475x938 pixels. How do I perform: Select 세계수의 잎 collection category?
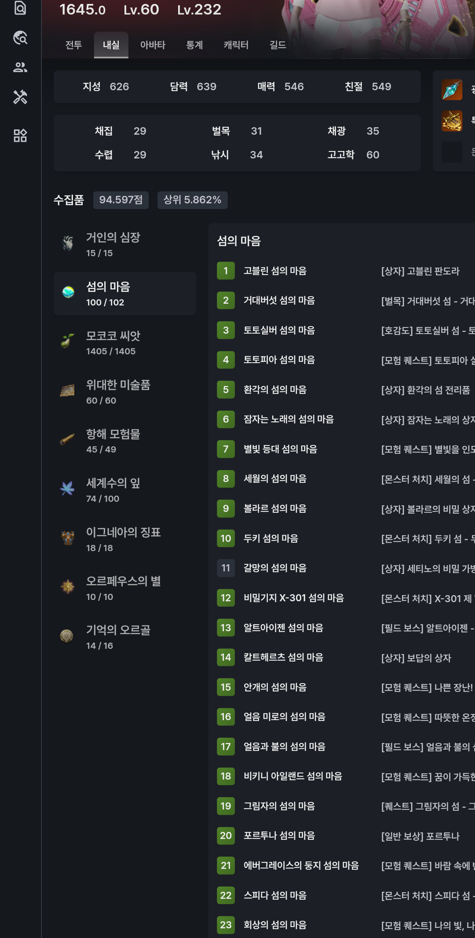pyautogui.click(x=125, y=490)
